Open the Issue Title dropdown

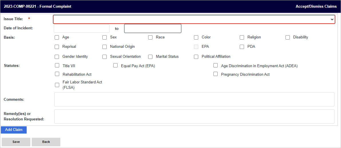click(194, 19)
